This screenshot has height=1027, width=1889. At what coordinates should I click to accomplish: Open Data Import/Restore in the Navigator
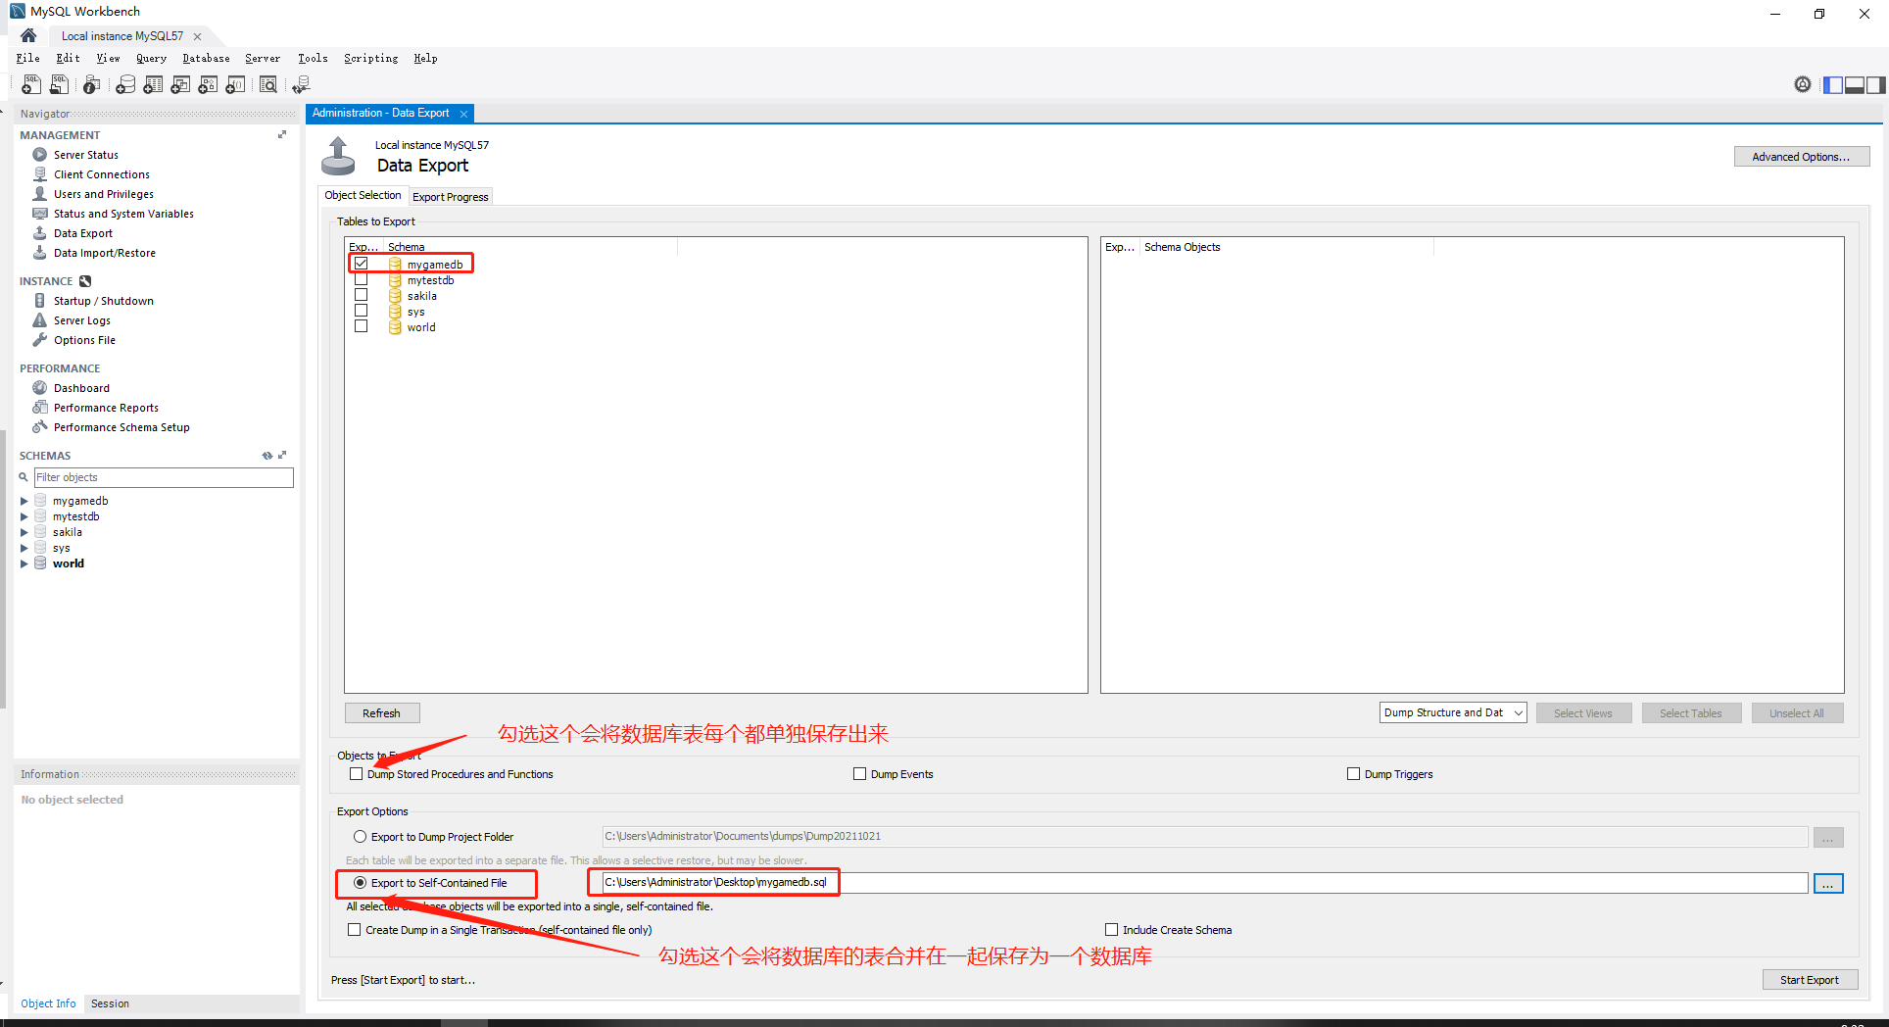pos(104,253)
